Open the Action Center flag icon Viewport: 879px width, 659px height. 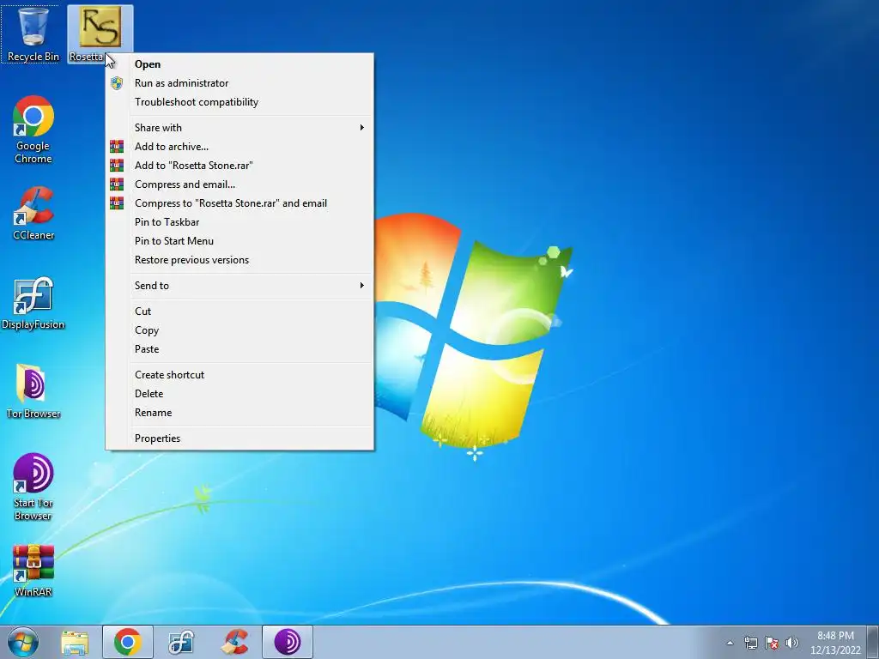pos(772,643)
